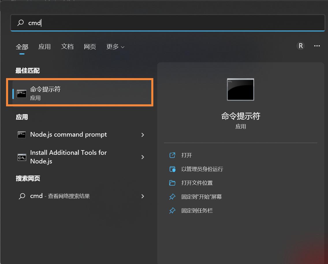Switch to the 应用 tab

pos(45,47)
